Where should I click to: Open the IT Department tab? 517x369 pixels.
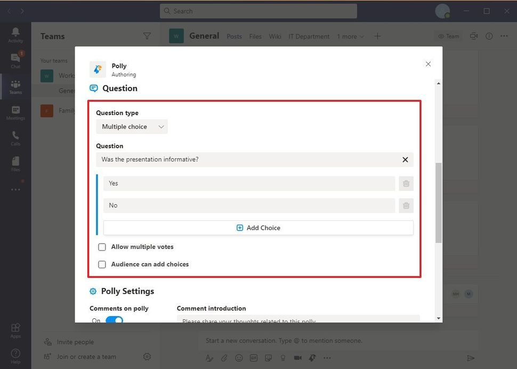point(309,36)
